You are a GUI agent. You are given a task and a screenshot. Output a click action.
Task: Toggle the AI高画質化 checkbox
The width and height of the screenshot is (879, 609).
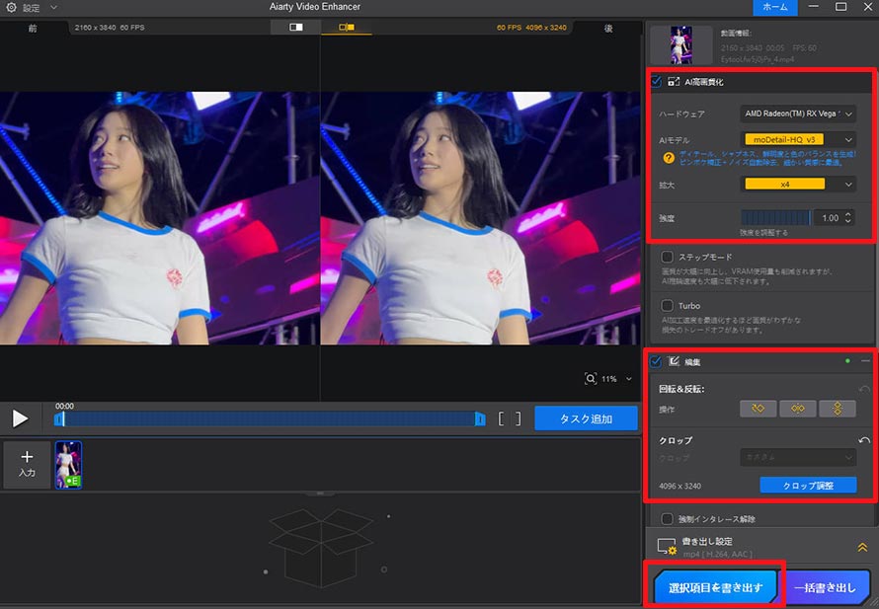tap(656, 82)
